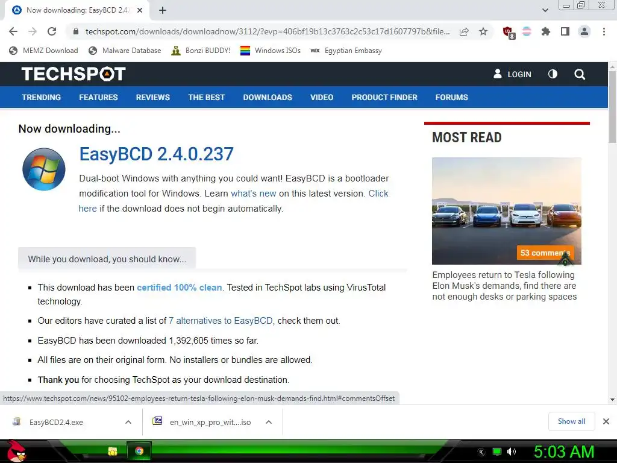Go to the TRENDING section
Viewport: 617px width, 463px height.
pyautogui.click(x=42, y=97)
